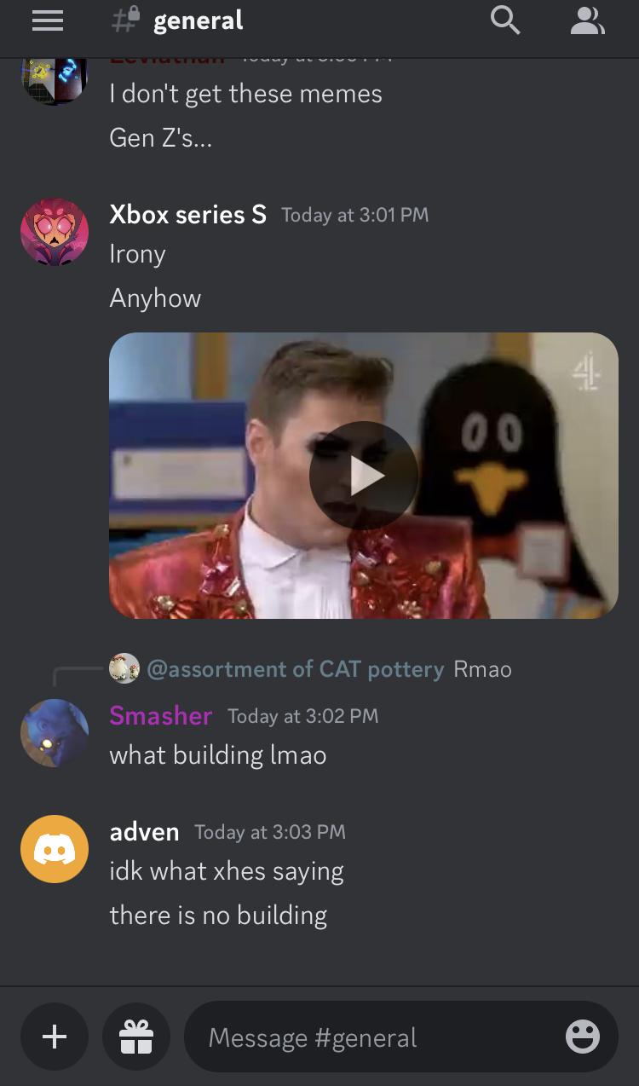Tap the search magnifier icon
639x1086 pixels.
point(505,20)
